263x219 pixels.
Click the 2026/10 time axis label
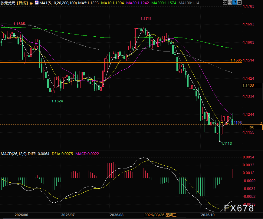click(x=208, y=215)
